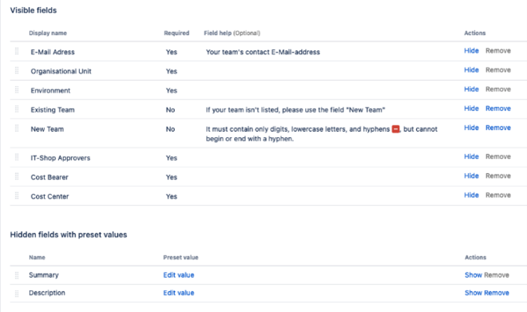The height and width of the screenshot is (312, 527).
Task: Select the drag handle next to Environment
Action: pyautogui.click(x=17, y=89)
